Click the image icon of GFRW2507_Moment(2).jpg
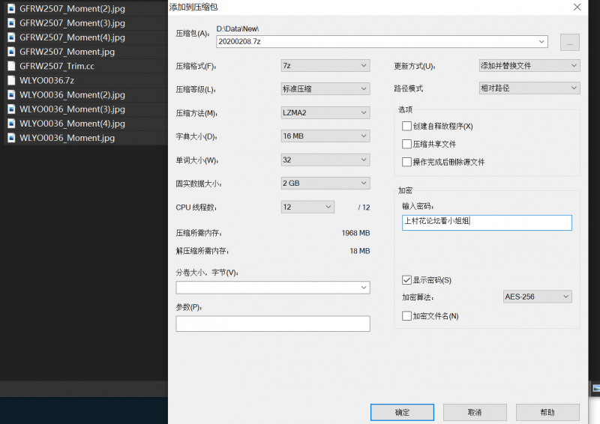 point(11,9)
